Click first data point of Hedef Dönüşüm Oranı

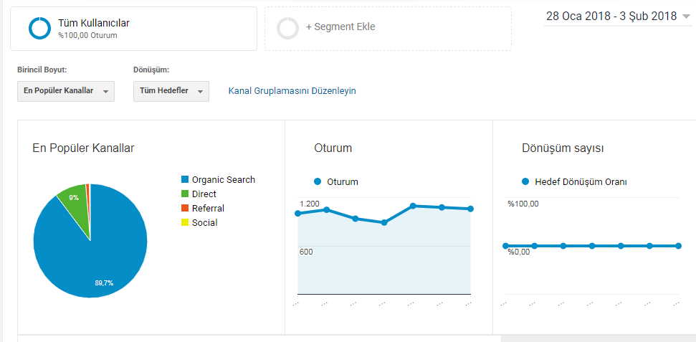[505, 246]
